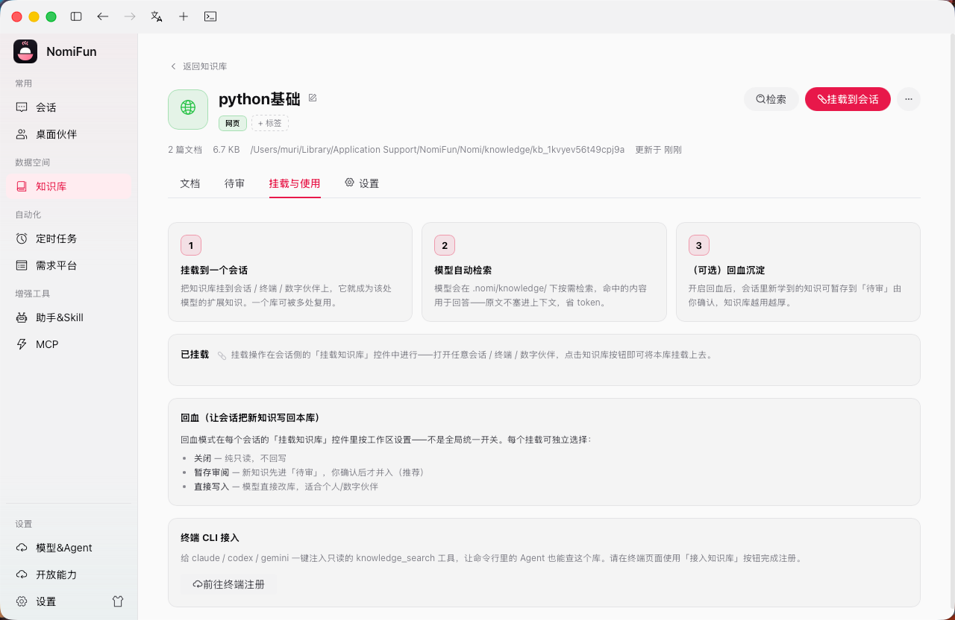The height and width of the screenshot is (620, 955).
Task: Click the NomiFun app logo
Action: point(25,51)
